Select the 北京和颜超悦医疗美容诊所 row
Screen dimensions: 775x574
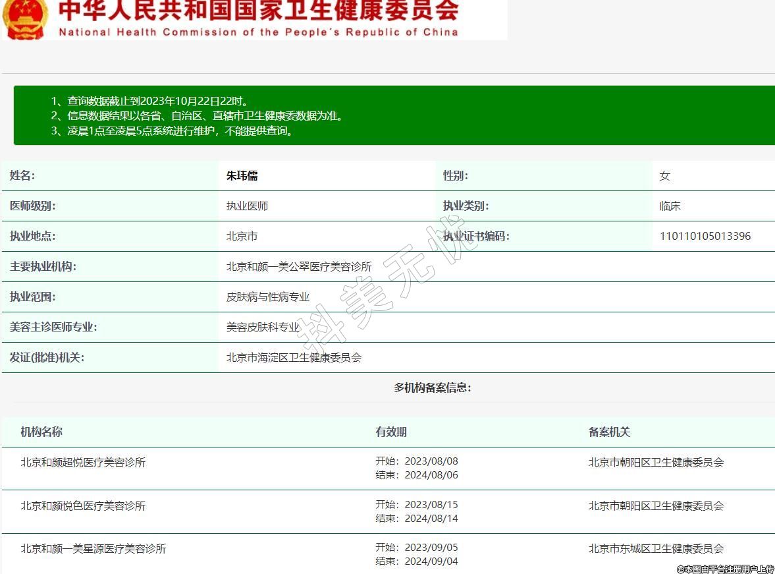pos(83,463)
